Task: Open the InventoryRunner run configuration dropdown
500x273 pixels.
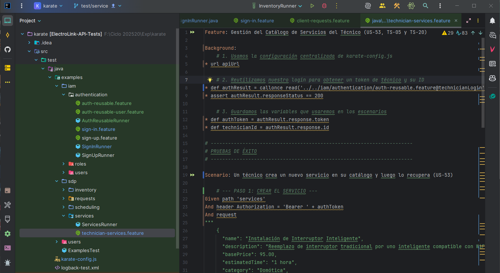Action: pyautogui.click(x=277, y=6)
